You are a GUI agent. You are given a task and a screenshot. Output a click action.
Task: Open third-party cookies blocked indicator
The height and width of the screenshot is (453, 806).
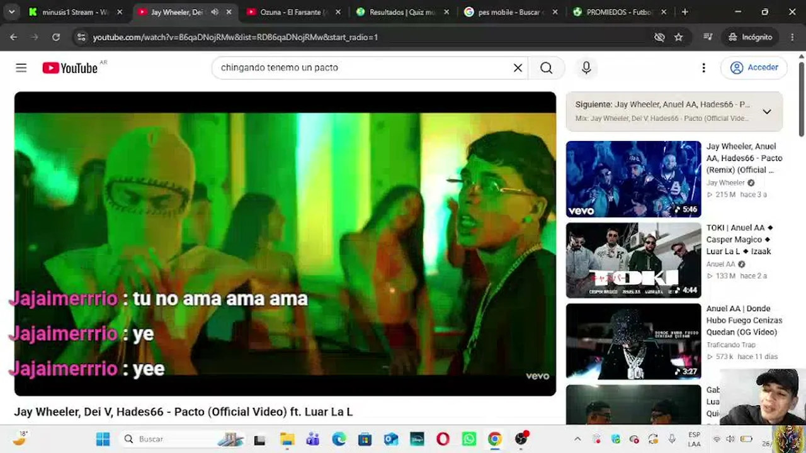pyautogui.click(x=659, y=37)
